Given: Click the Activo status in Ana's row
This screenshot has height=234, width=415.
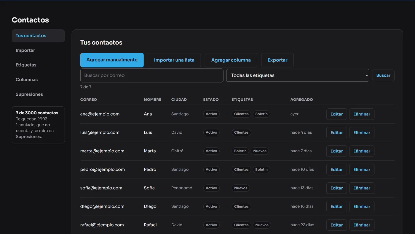Looking at the screenshot, I should click(x=211, y=114).
